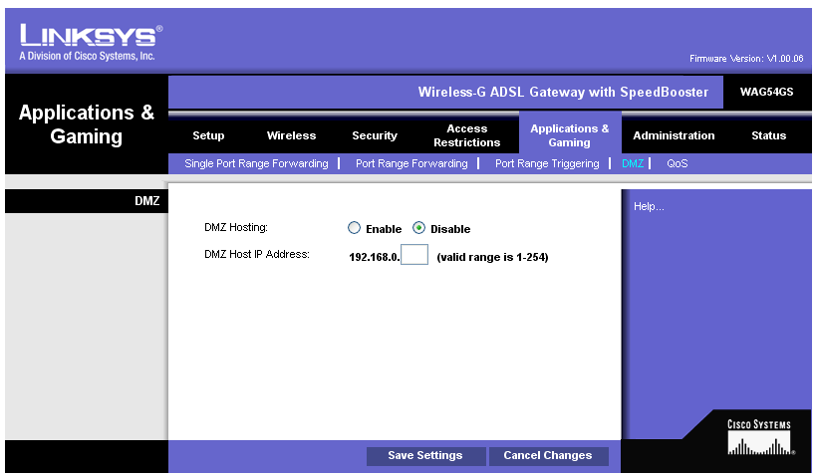This screenshot has width=818, height=476.
Task: Select the Enable radio button for DMZ Hosting
Action: point(355,228)
